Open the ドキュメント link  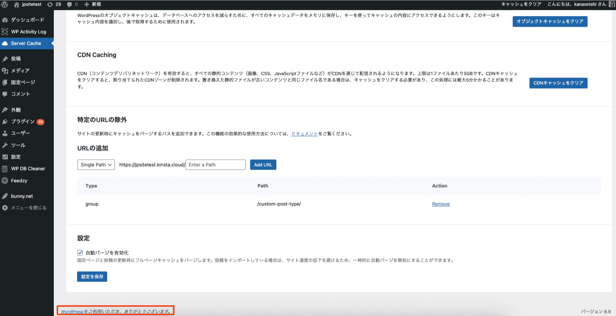point(304,133)
